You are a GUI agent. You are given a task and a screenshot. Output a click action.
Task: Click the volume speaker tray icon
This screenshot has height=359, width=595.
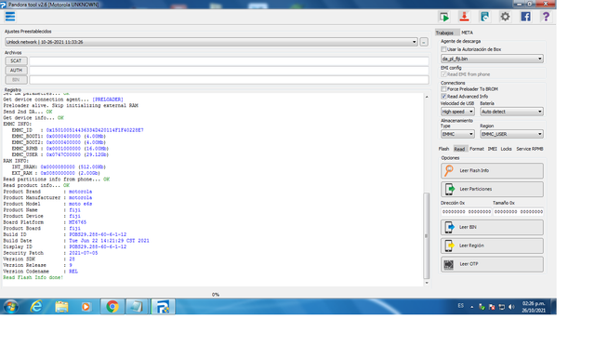[511, 307]
